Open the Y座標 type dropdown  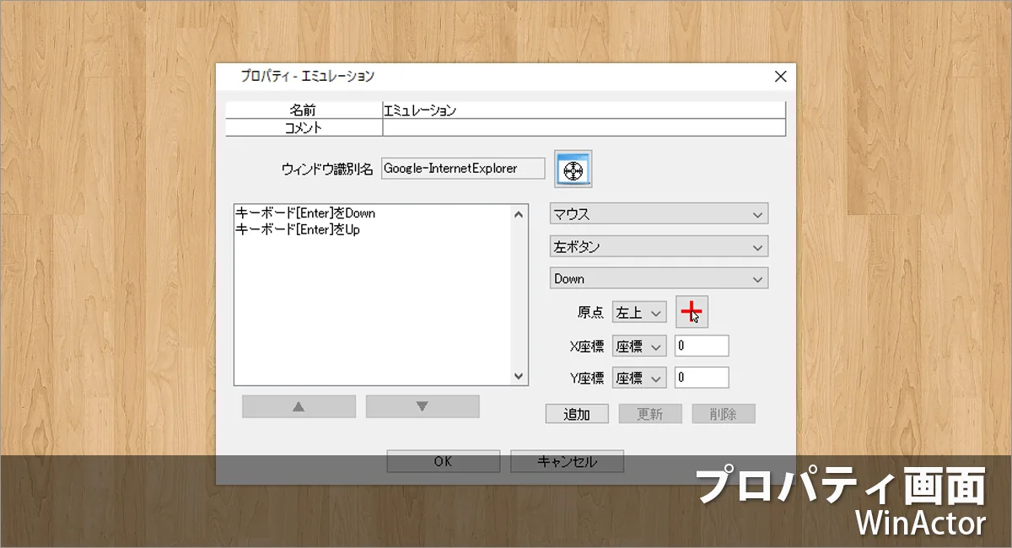639,378
